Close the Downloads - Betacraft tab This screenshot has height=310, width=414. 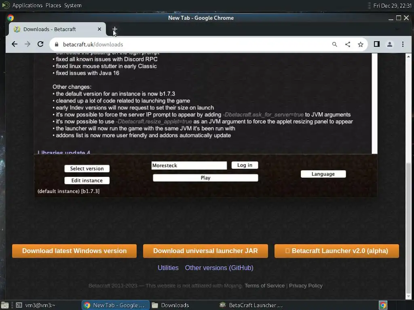(x=99, y=29)
